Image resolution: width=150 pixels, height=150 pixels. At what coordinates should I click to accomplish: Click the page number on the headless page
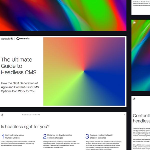(x=124, y=115)
